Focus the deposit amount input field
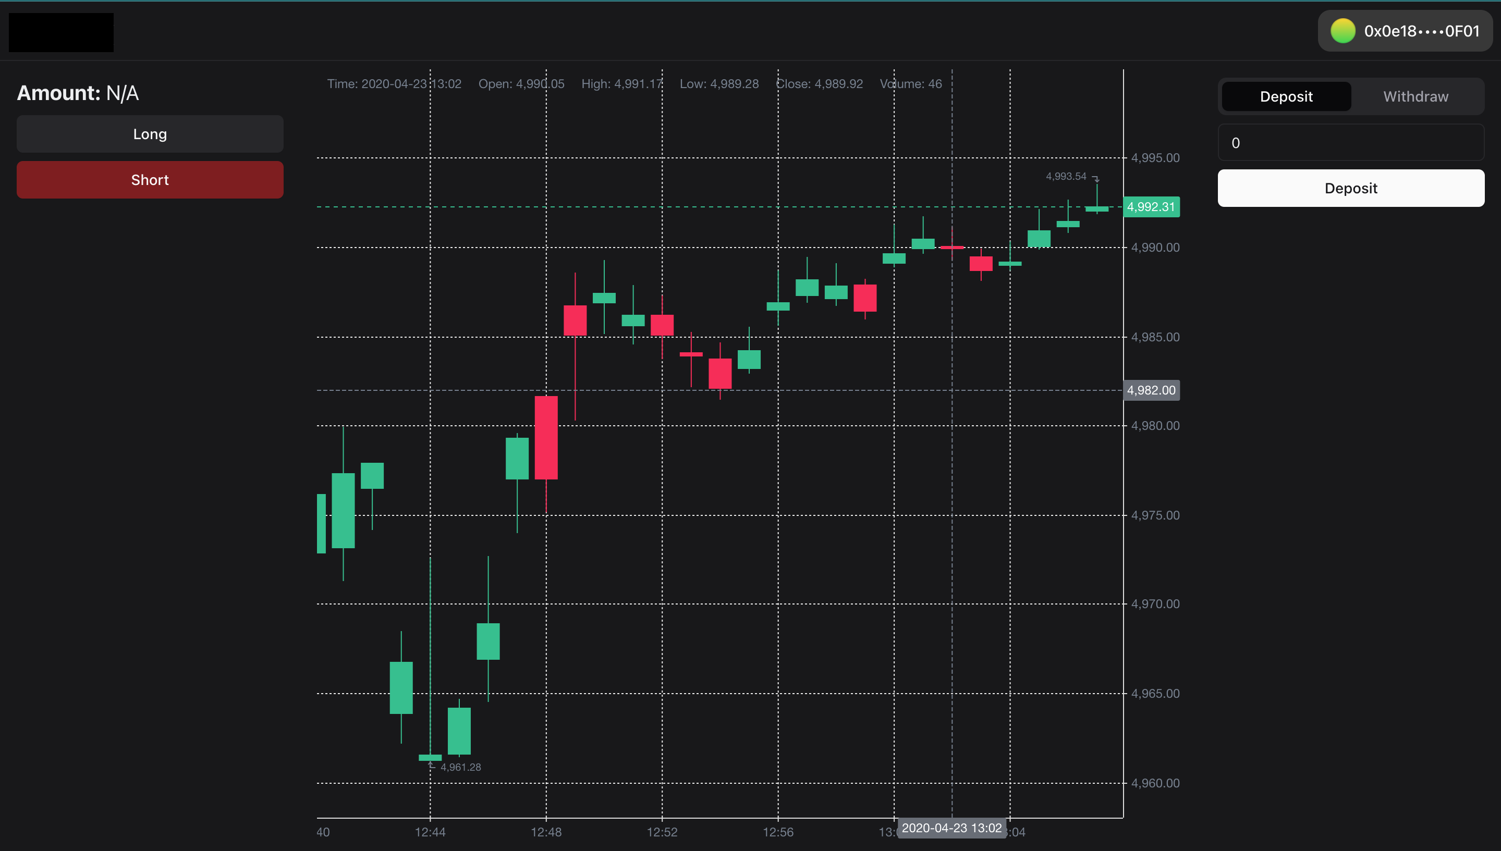Viewport: 1501px width, 851px height. coord(1350,143)
